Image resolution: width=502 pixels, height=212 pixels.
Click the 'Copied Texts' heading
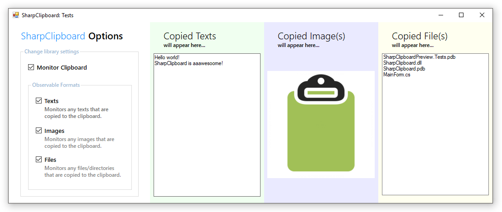coord(189,36)
